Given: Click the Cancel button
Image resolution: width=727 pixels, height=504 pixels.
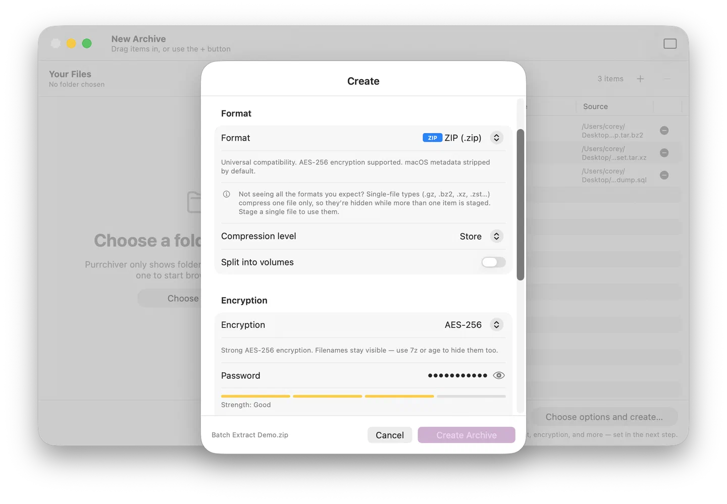Looking at the screenshot, I should (390, 435).
